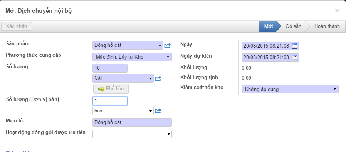Image resolution: width=346 pixels, height=152 pixels.
Task: Click the Hoạt động đóng gói được ưu tiên label
Action: tap(46, 132)
